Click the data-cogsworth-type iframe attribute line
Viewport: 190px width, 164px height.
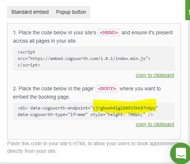point(52,115)
